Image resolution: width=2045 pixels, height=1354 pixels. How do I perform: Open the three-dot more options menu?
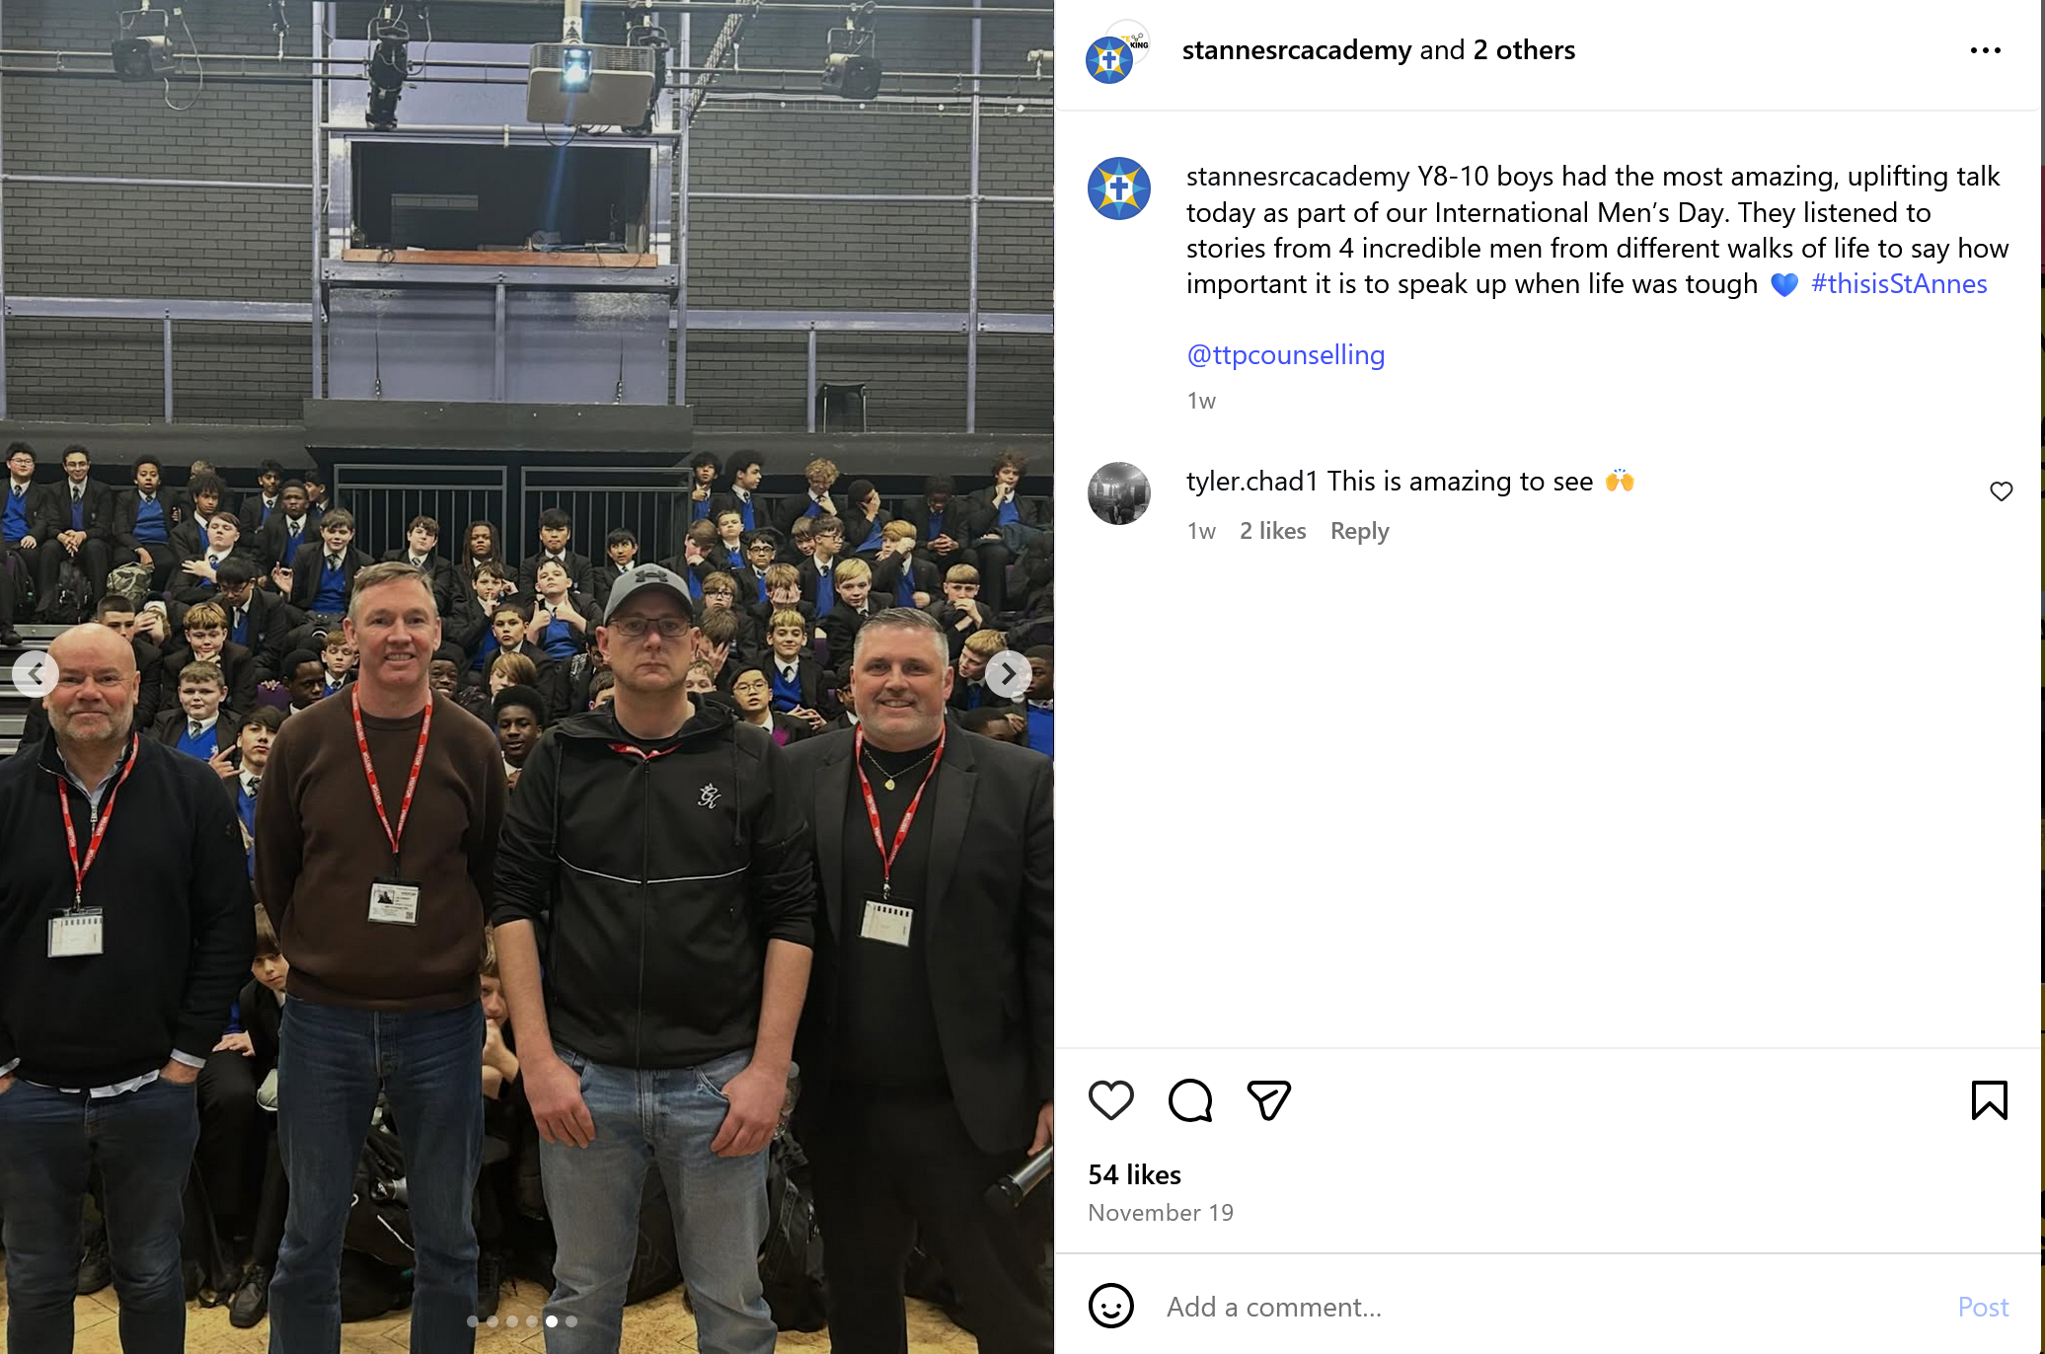[1985, 50]
